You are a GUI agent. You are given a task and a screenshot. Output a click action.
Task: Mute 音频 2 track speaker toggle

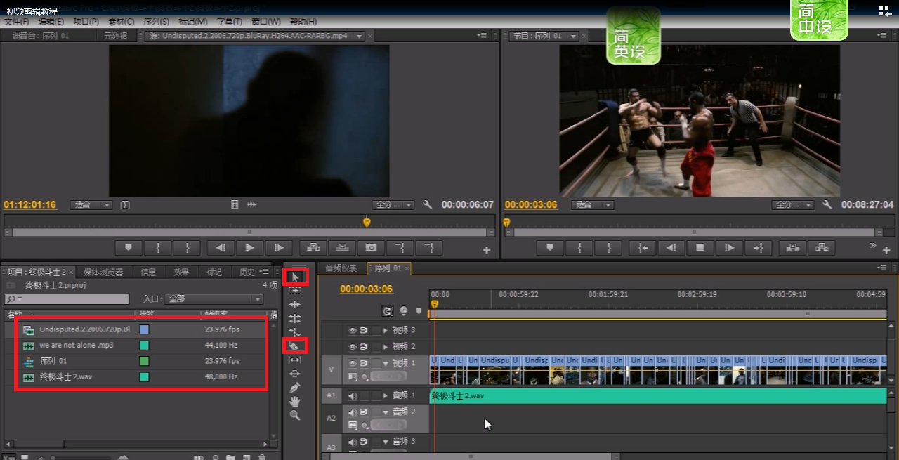[x=353, y=412]
